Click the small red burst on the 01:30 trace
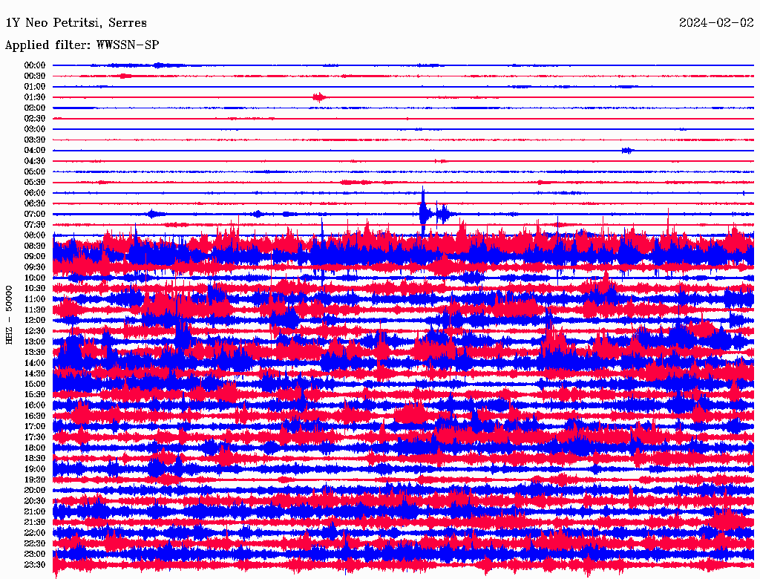 (x=319, y=97)
